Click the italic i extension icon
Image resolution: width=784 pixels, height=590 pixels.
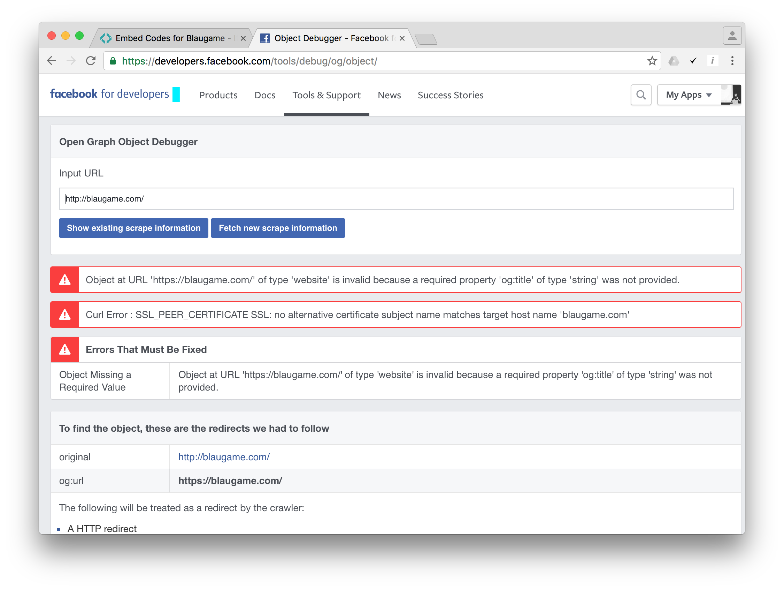(x=712, y=61)
